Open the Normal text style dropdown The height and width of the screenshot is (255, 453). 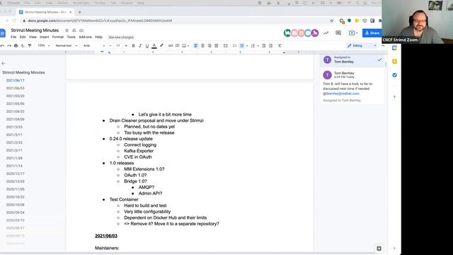pos(66,45)
